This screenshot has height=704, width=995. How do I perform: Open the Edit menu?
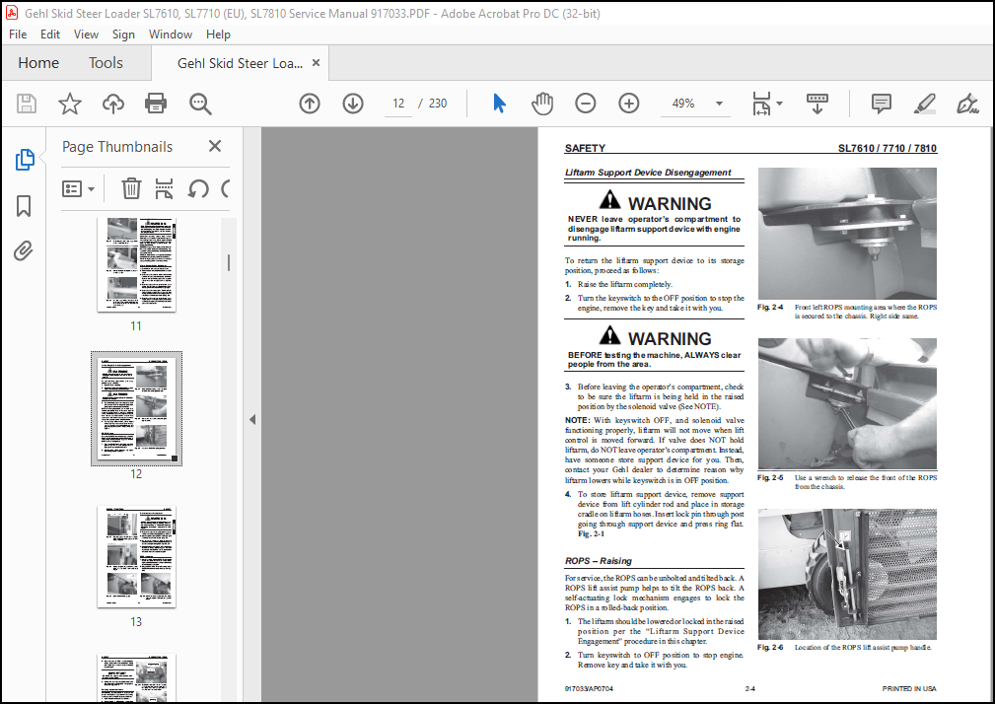[50, 35]
